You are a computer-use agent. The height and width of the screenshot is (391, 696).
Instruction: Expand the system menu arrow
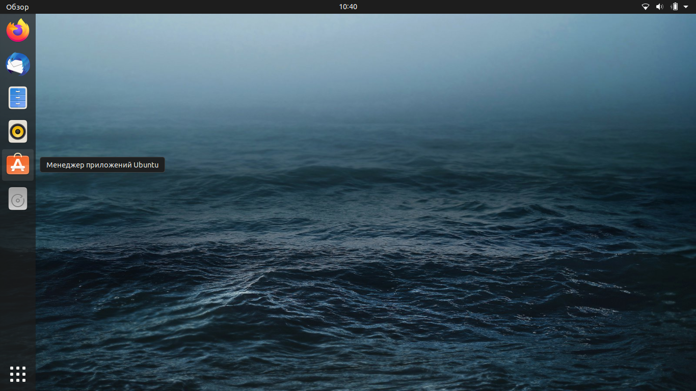[x=686, y=7]
